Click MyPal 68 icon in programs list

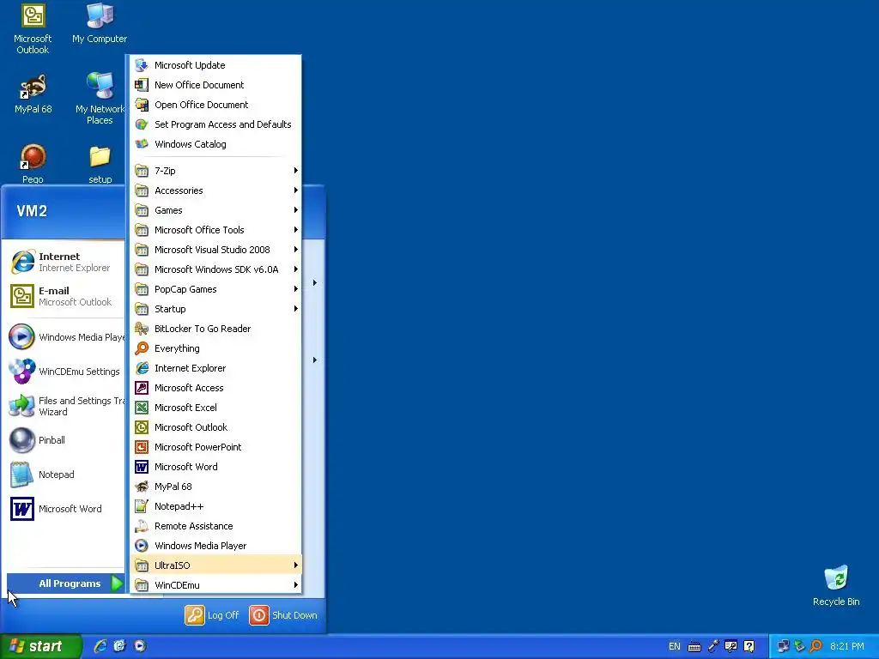pyautogui.click(x=142, y=487)
